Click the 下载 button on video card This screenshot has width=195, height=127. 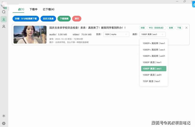tap(179, 28)
